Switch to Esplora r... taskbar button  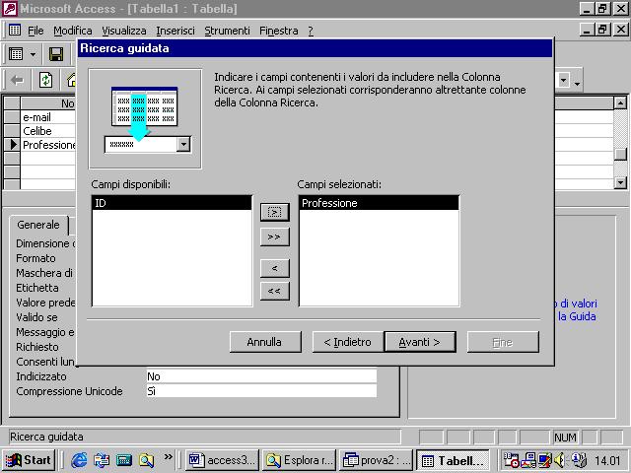pyautogui.click(x=299, y=460)
